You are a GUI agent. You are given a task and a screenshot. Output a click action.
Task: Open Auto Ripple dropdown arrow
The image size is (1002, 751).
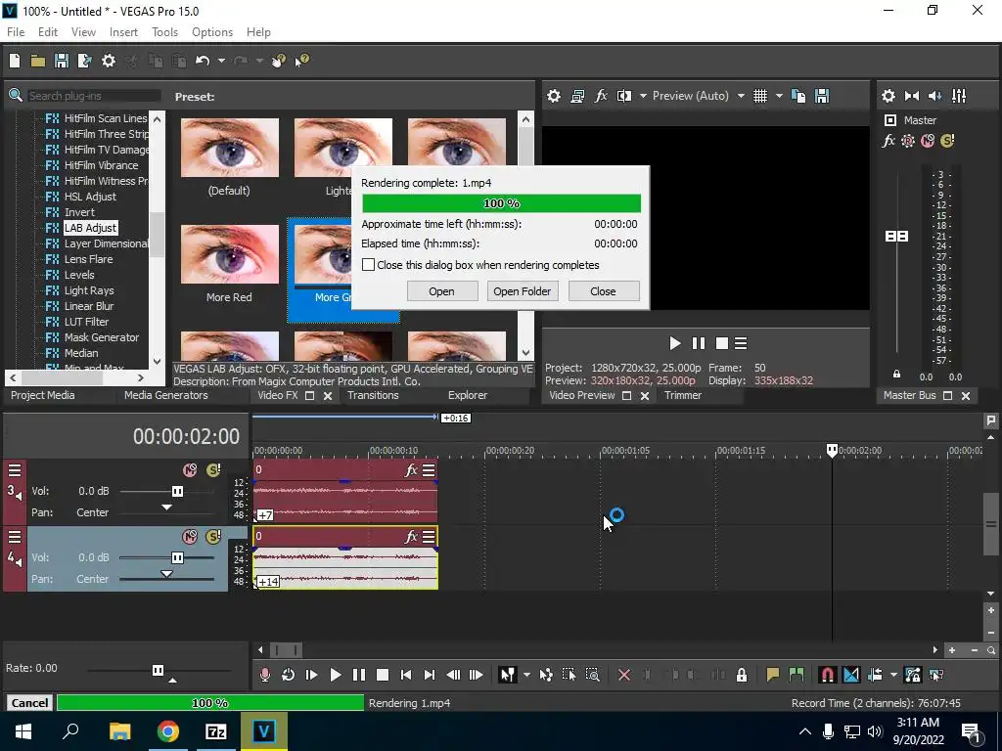pyautogui.click(x=893, y=675)
